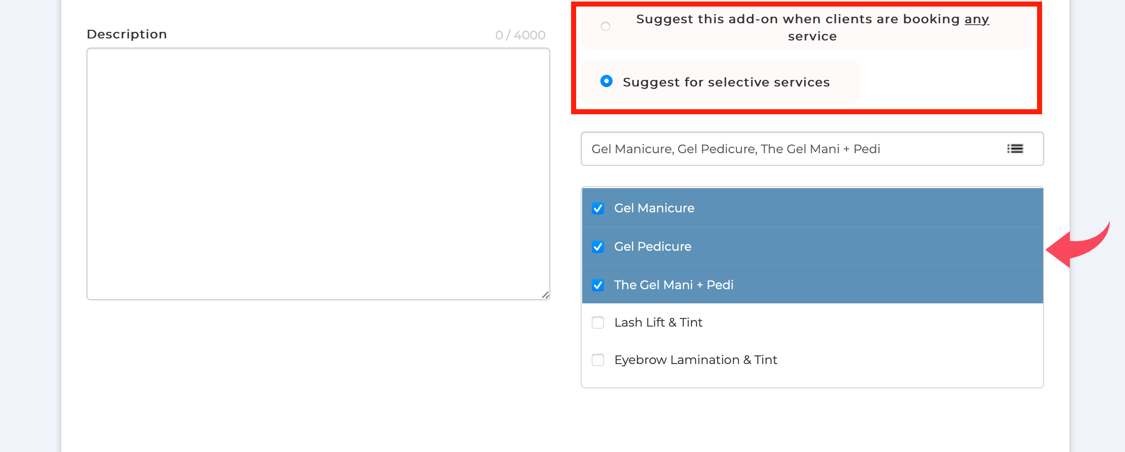Choose the Gel Manicure list row label
The width and height of the screenshot is (1125, 452).
[x=654, y=208]
